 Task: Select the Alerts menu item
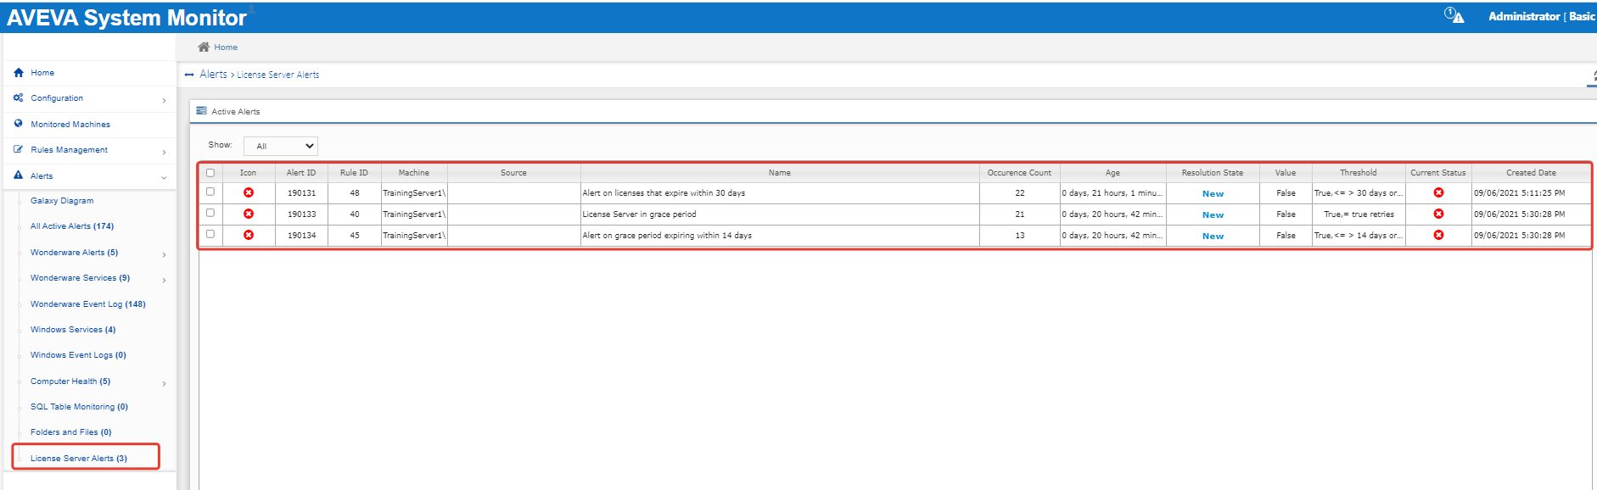tap(42, 176)
